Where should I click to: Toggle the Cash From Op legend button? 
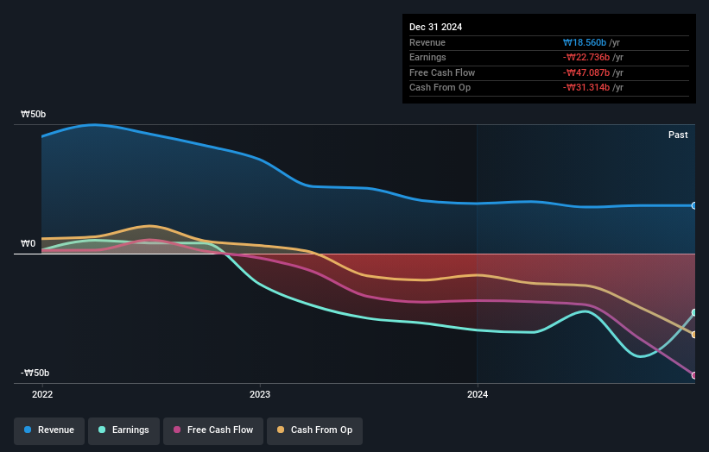click(314, 430)
